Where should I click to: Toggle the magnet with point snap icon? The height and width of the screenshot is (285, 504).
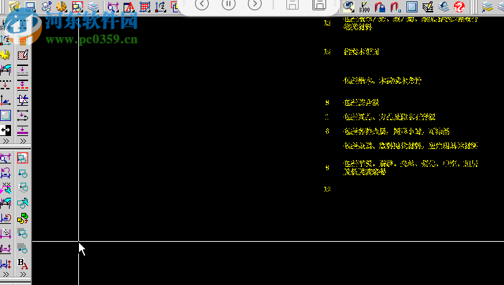[x=396, y=6]
